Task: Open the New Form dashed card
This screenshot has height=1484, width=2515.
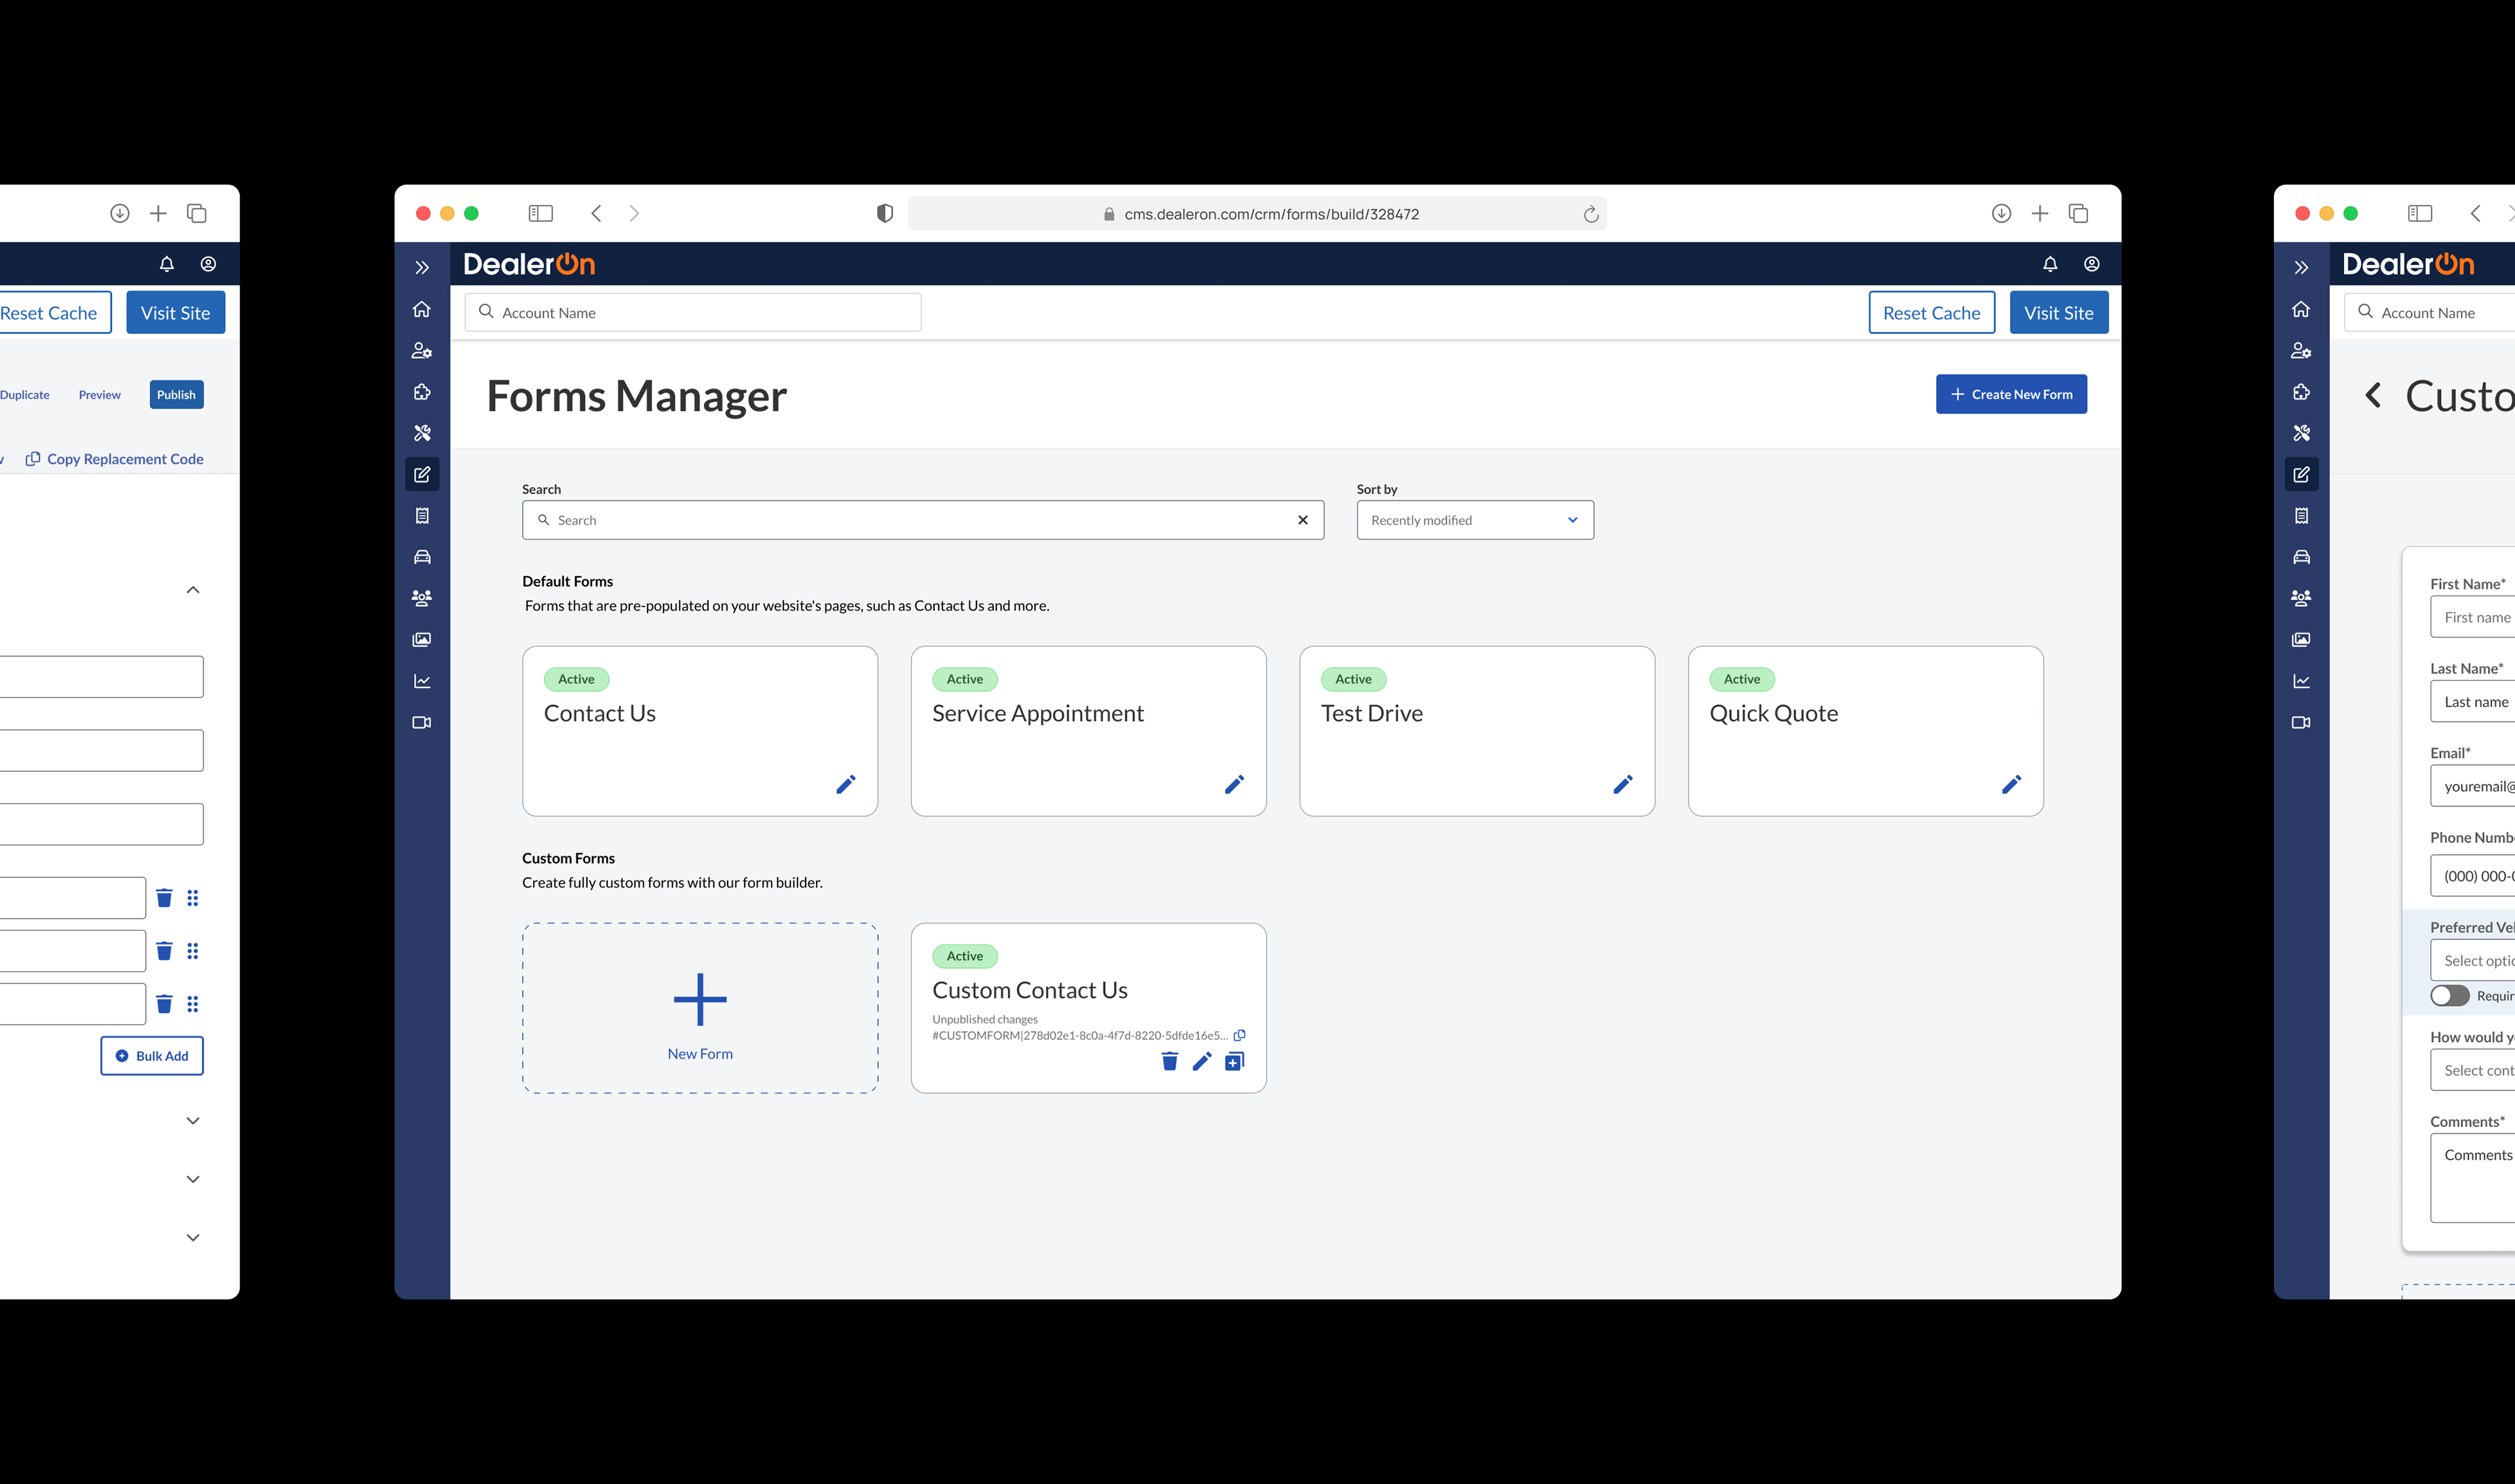Action: pos(699,1008)
